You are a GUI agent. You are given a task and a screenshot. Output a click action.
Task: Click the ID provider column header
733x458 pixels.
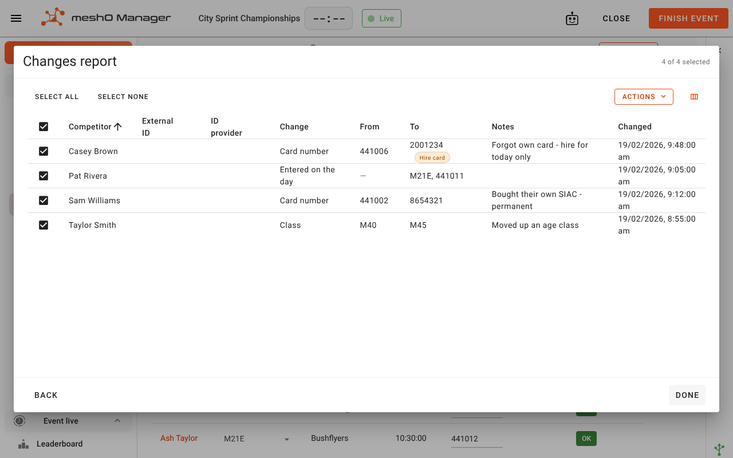click(x=226, y=127)
